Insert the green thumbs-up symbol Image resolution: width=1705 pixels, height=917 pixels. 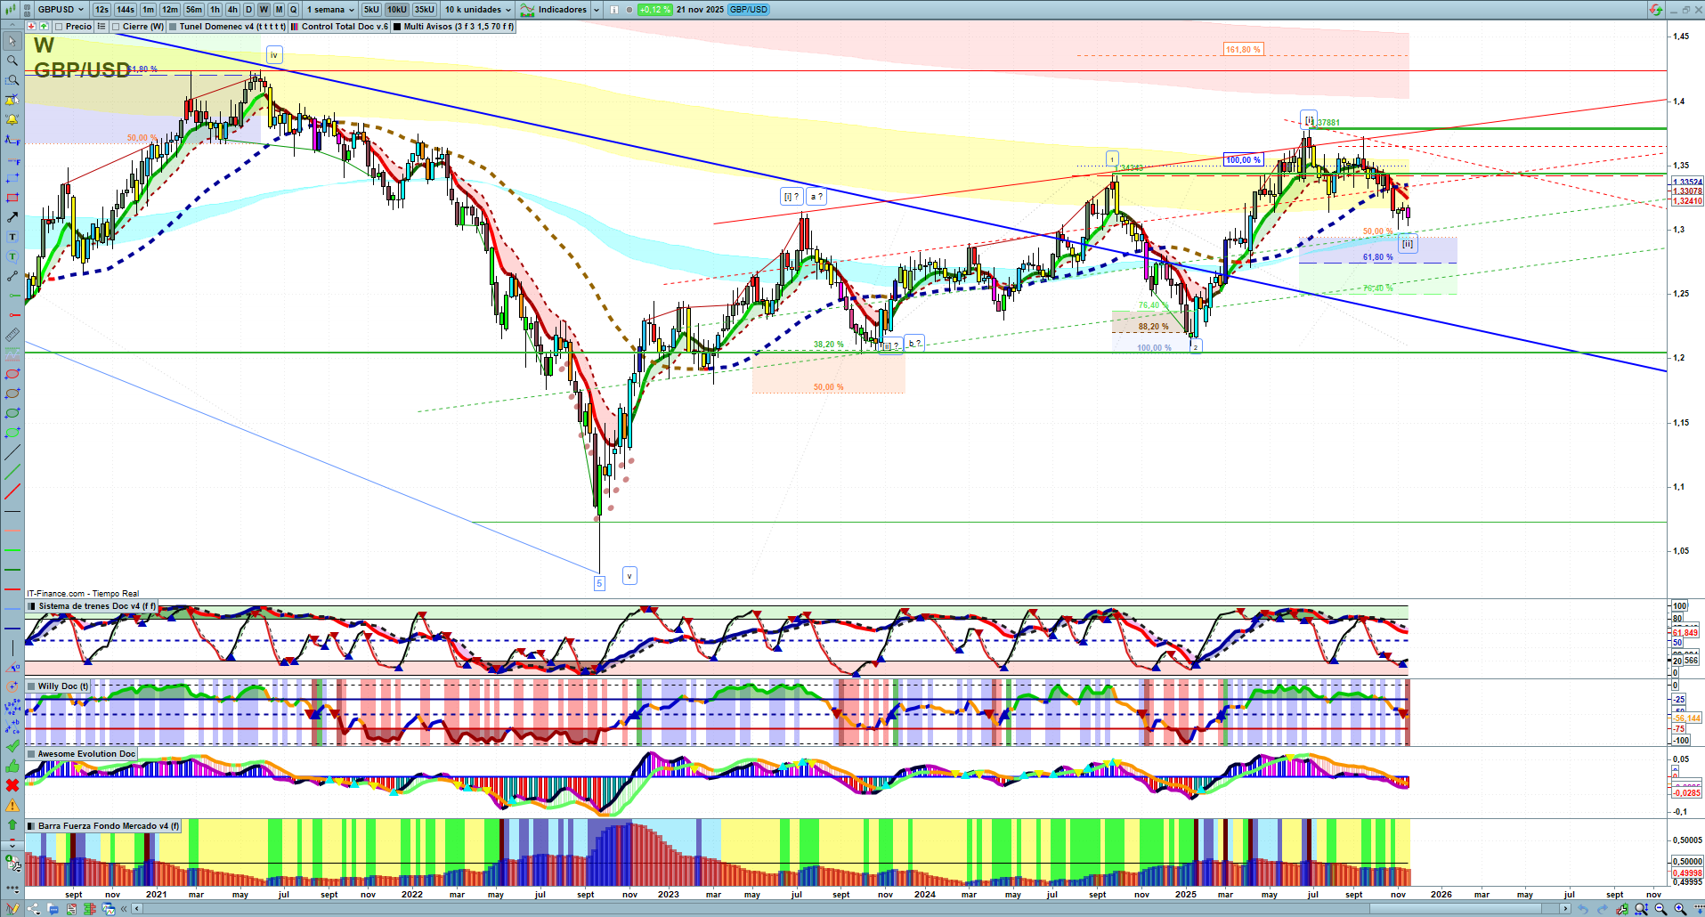click(x=12, y=766)
